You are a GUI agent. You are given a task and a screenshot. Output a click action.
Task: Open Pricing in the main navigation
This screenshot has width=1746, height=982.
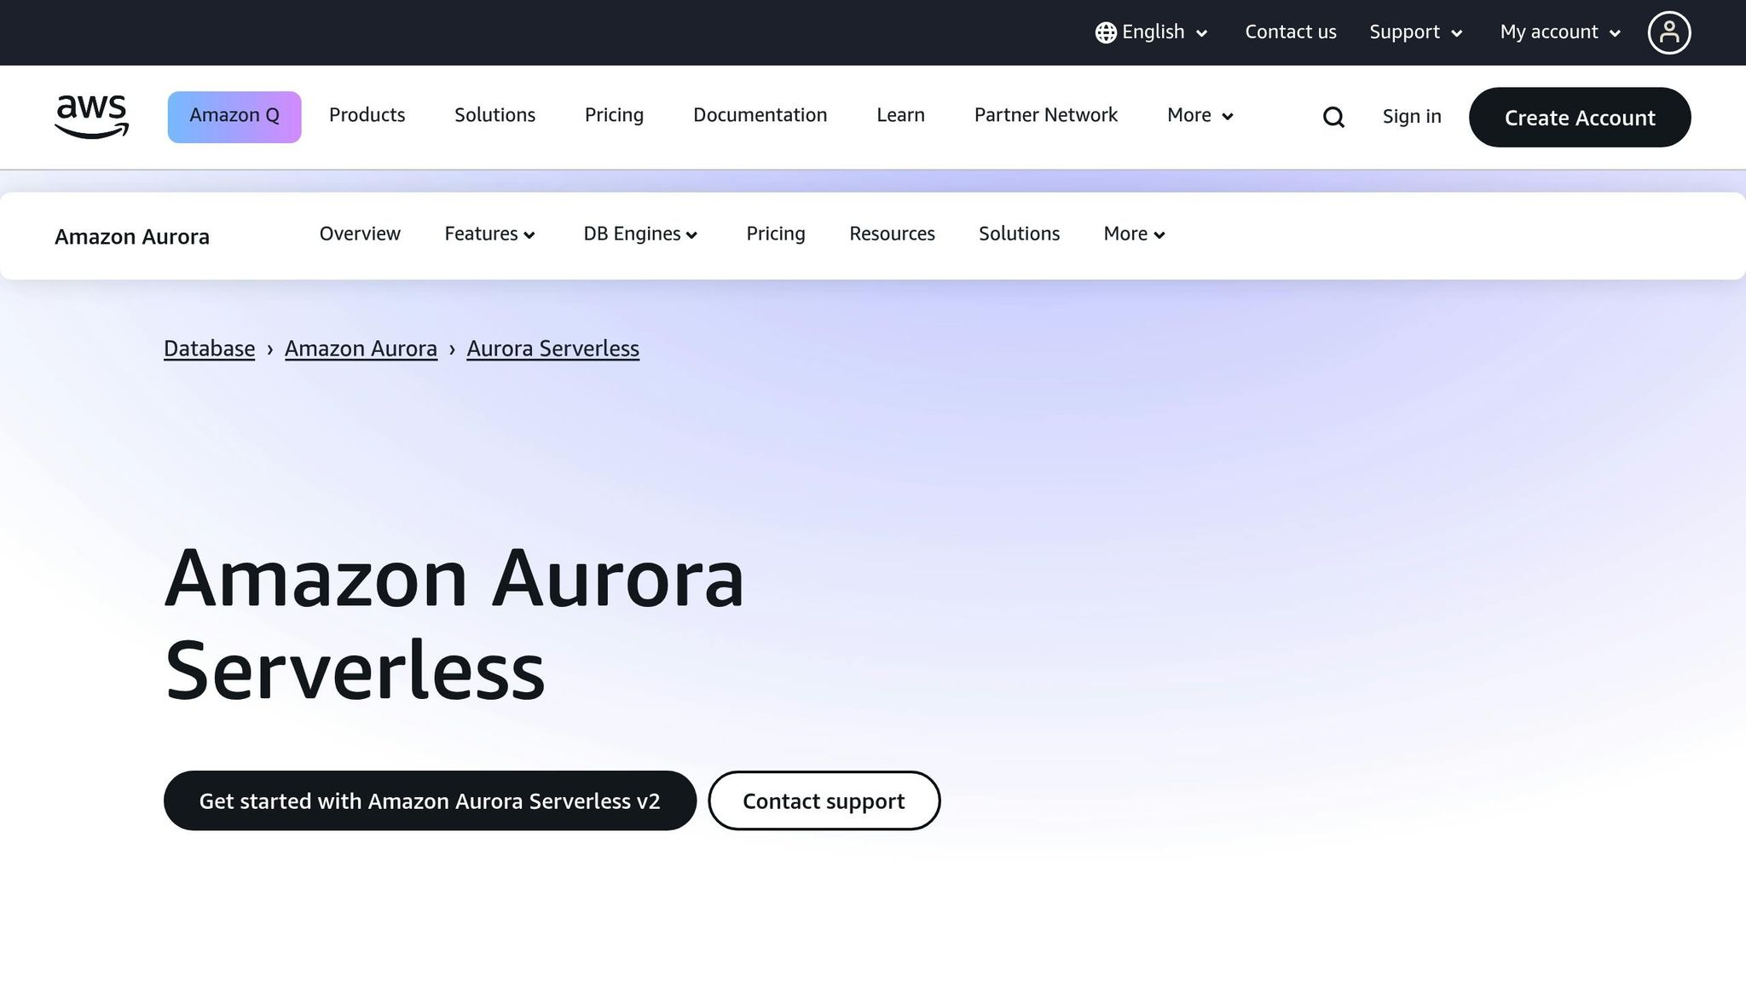pyautogui.click(x=614, y=115)
